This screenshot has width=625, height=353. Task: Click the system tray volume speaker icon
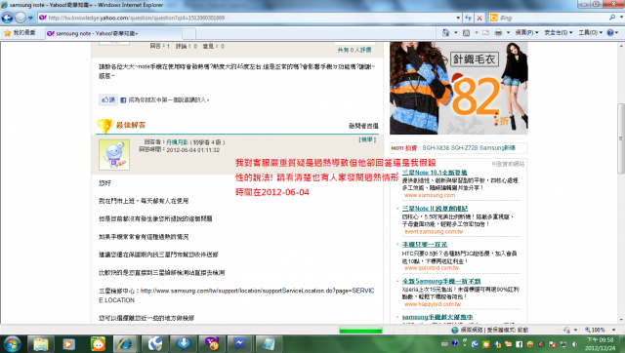[x=574, y=344]
